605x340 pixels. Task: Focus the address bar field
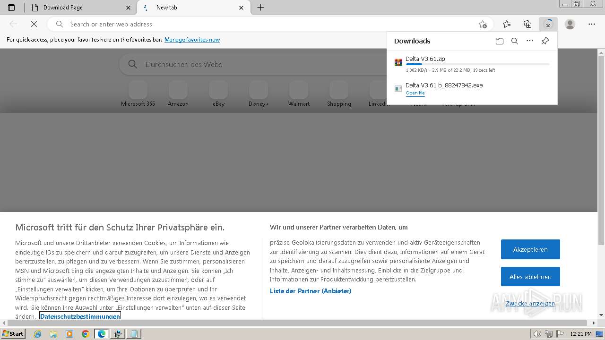[x=269, y=24]
